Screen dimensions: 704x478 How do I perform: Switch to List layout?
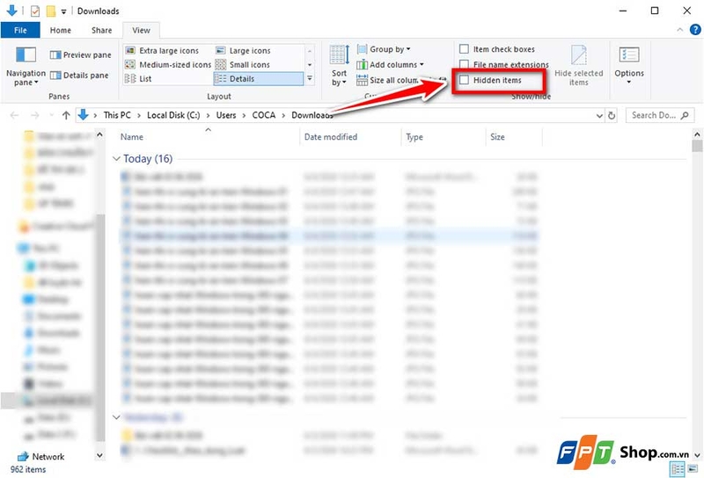coord(138,78)
